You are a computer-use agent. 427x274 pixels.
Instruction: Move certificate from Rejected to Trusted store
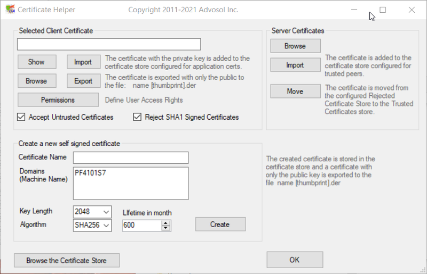click(295, 92)
